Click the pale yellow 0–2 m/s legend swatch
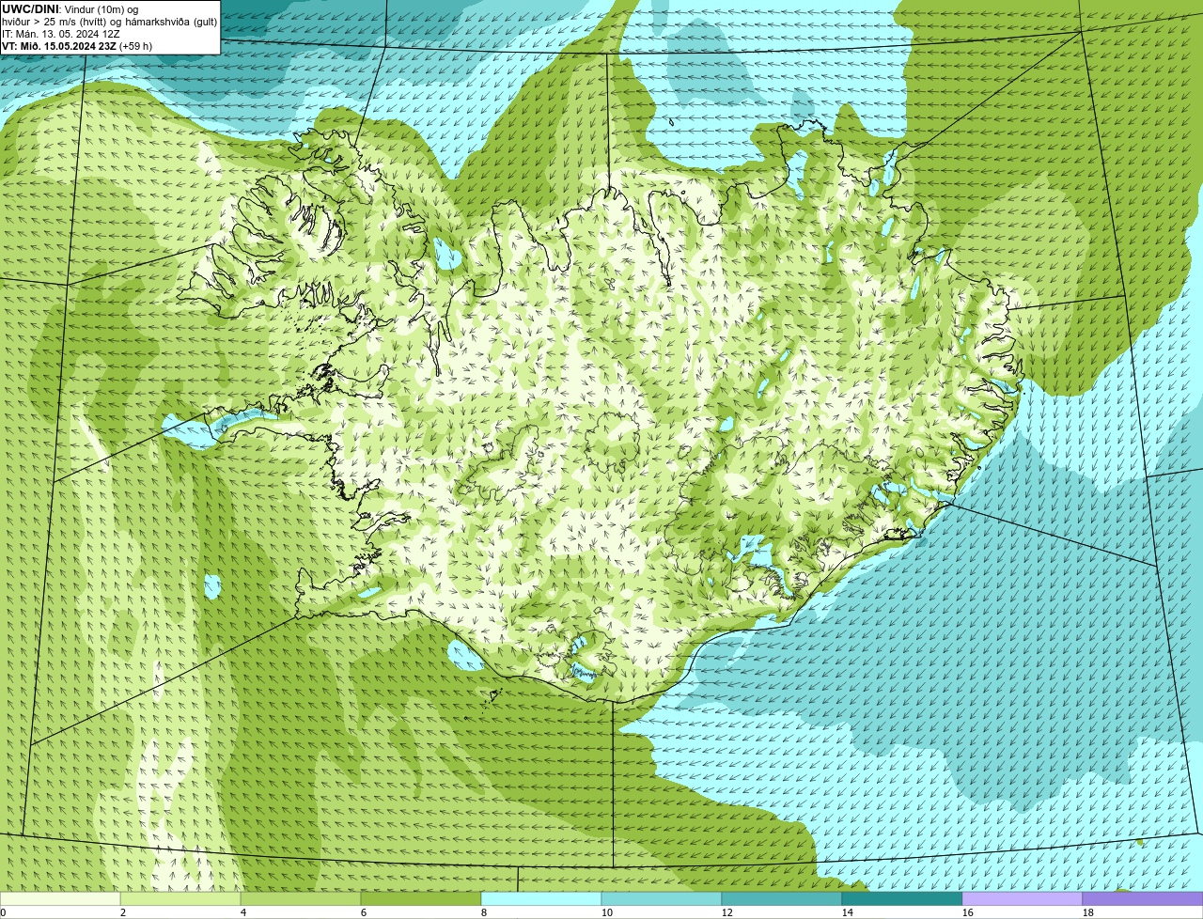Image resolution: width=1203 pixels, height=919 pixels. 60,899
